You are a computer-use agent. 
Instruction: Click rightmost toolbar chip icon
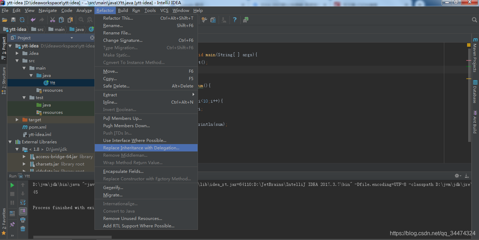click(x=246, y=20)
